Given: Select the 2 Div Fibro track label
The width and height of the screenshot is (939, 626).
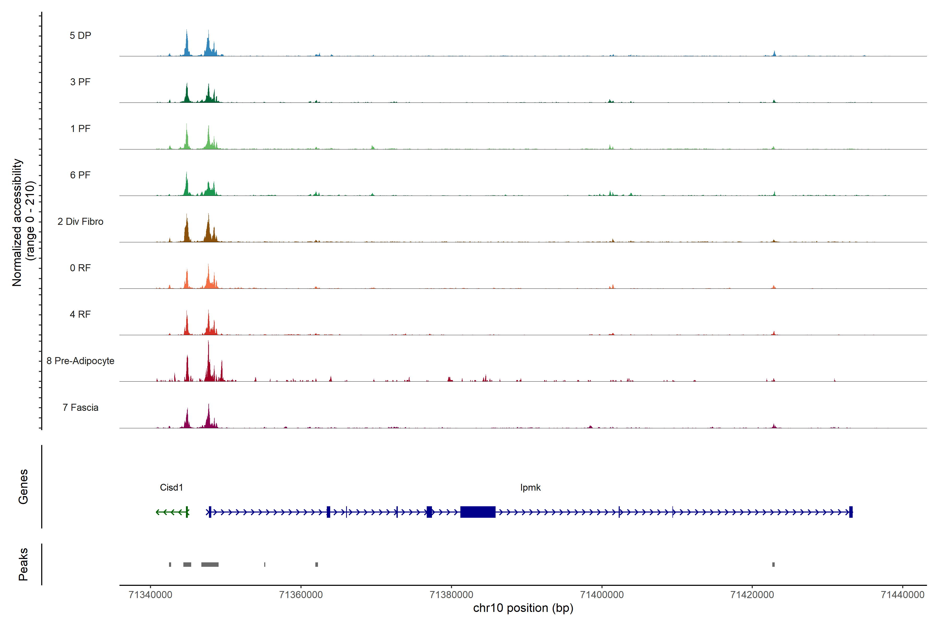Looking at the screenshot, I should click(80, 221).
